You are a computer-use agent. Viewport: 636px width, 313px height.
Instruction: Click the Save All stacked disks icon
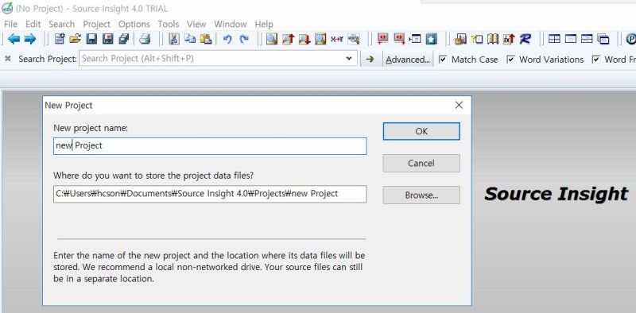click(x=124, y=39)
